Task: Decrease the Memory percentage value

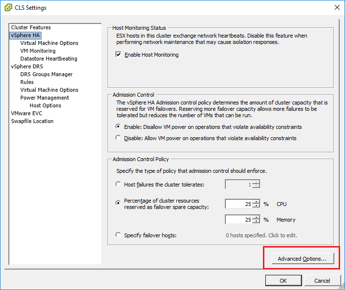Action: (256, 221)
